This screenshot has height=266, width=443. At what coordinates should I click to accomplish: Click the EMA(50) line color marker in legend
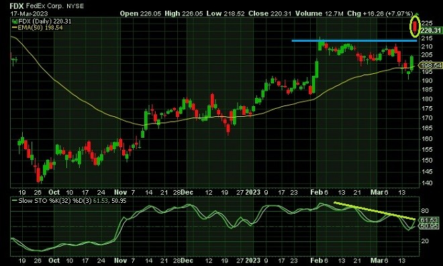tap(14, 28)
